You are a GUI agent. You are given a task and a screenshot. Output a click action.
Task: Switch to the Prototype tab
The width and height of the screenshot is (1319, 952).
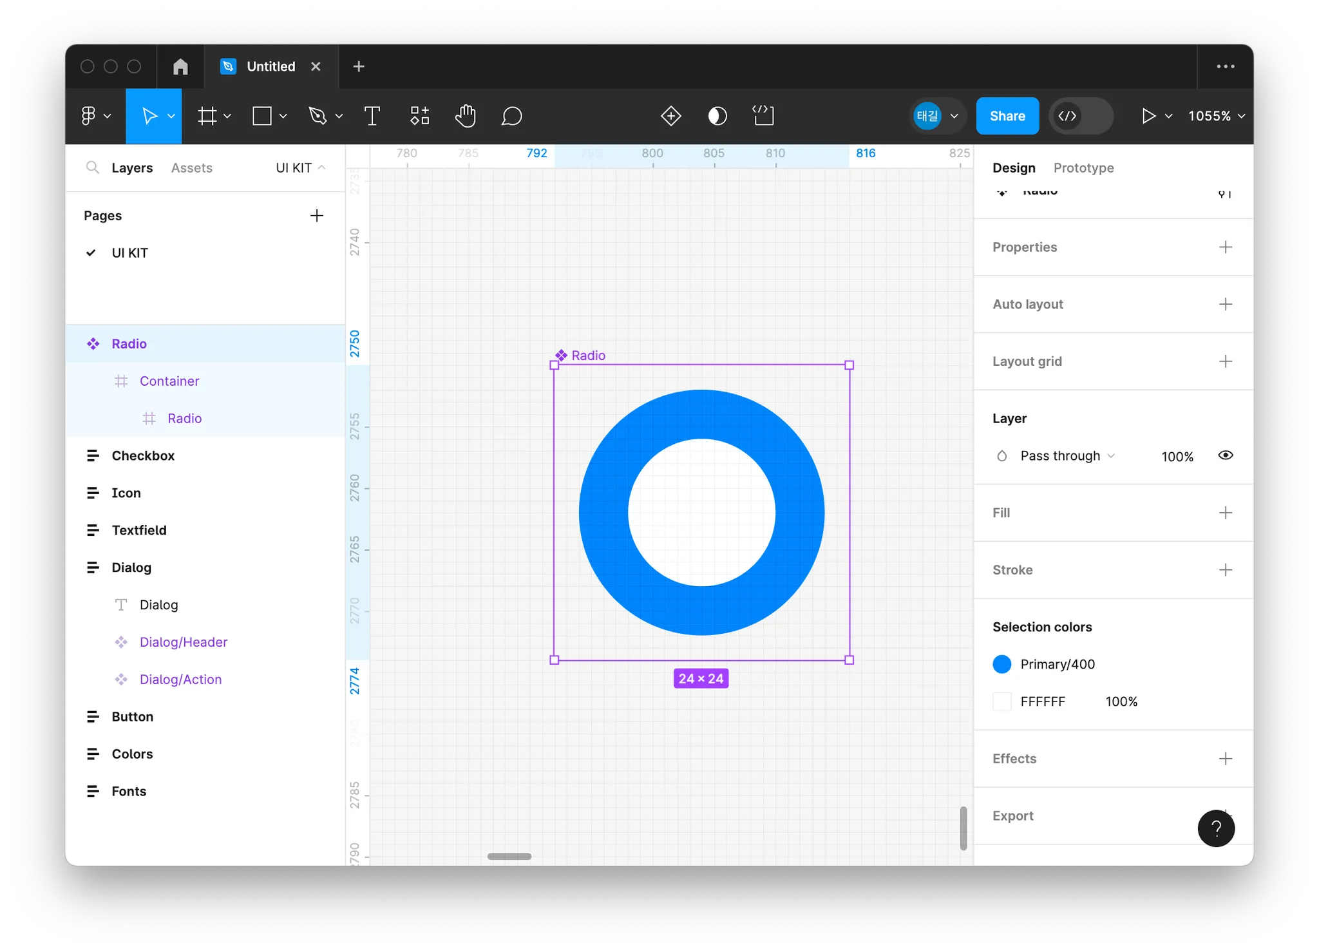click(1083, 167)
